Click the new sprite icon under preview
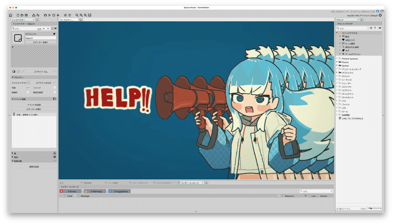Image resolution: width=393 pixels, height=224 pixels. pos(14,71)
